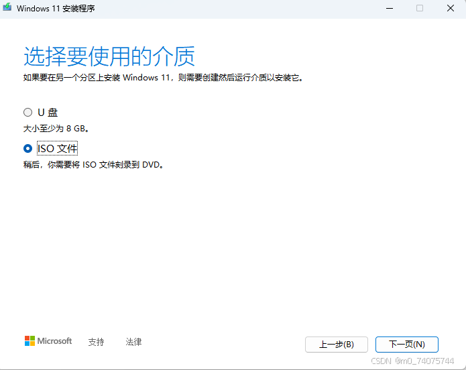Open the 法律 link
The height and width of the screenshot is (370, 466).
tap(133, 342)
